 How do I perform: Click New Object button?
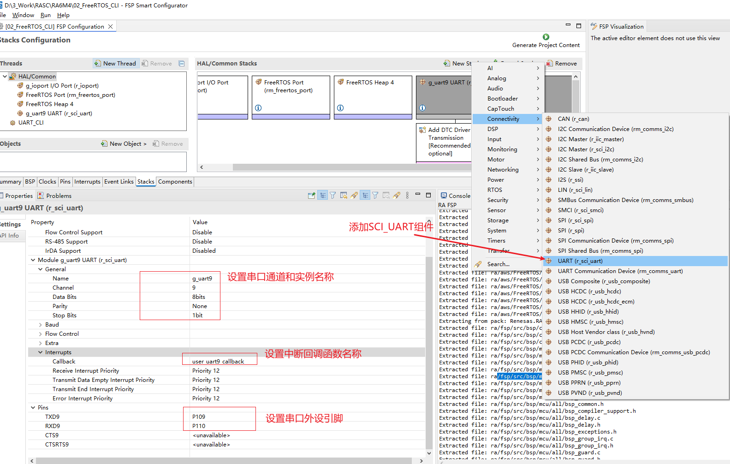tap(124, 143)
